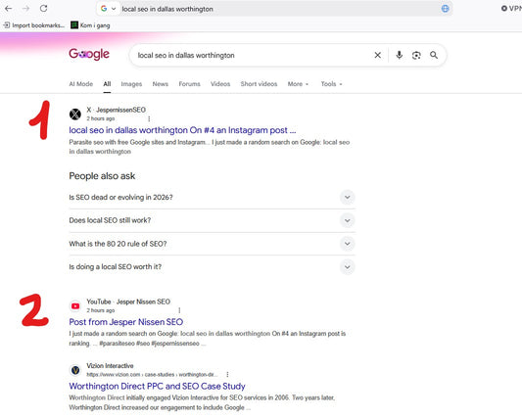Expand "What is the 80 20 rule of SEO?"

coord(213,244)
